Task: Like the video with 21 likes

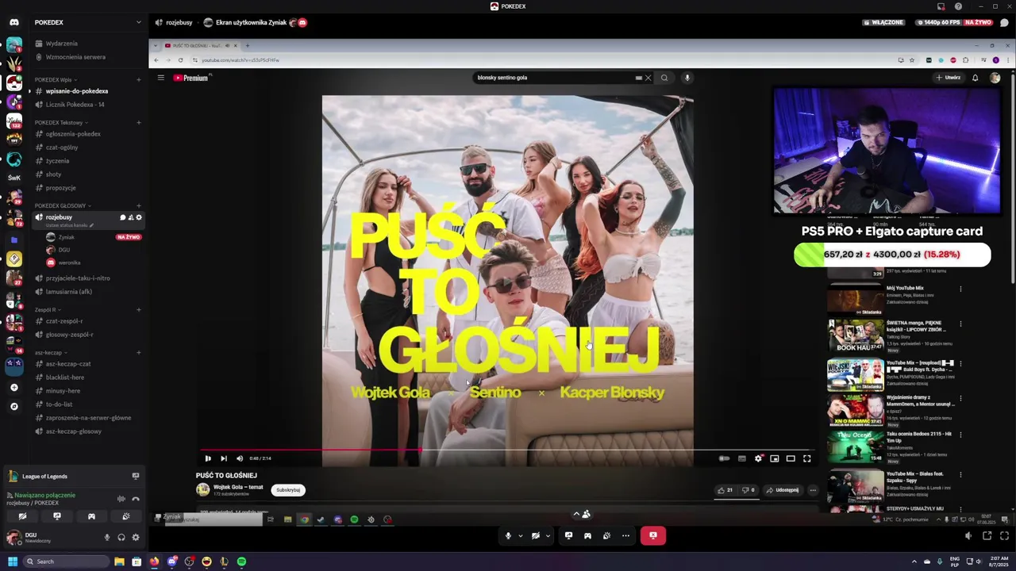Action: [x=725, y=490]
